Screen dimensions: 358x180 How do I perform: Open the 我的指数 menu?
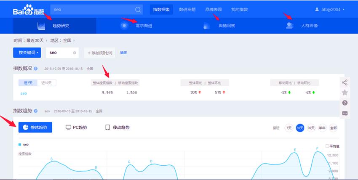pos(240,10)
